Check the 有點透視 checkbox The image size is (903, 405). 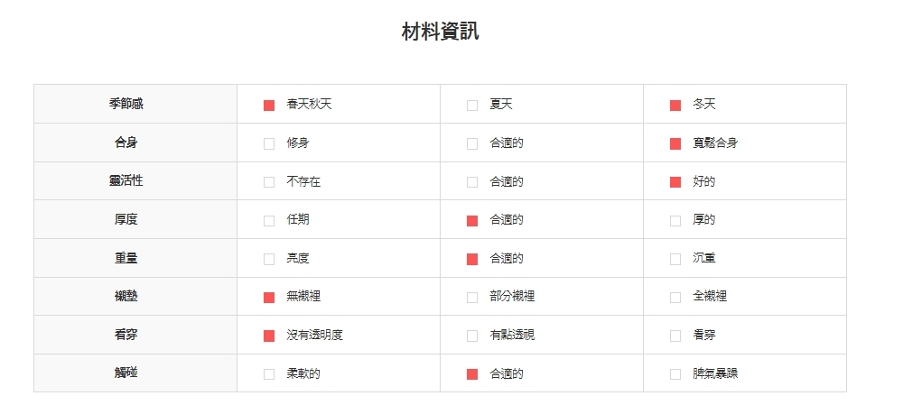pyautogui.click(x=472, y=336)
